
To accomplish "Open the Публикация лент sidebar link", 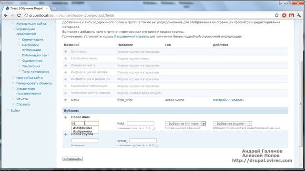I will (x=35, y=55).
